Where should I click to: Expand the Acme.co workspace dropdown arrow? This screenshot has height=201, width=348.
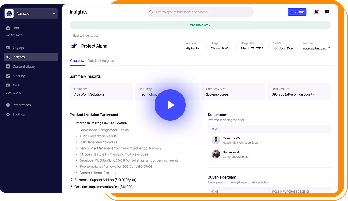click(x=54, y=14)
